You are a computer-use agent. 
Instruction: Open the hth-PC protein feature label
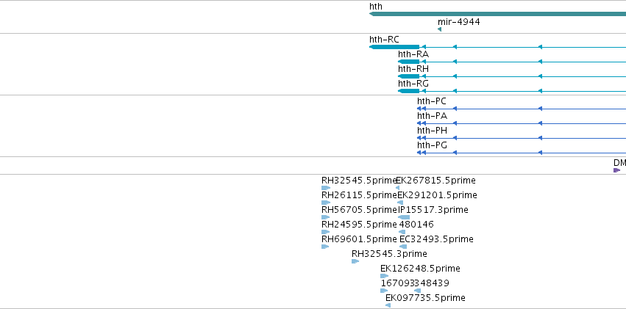432,101
